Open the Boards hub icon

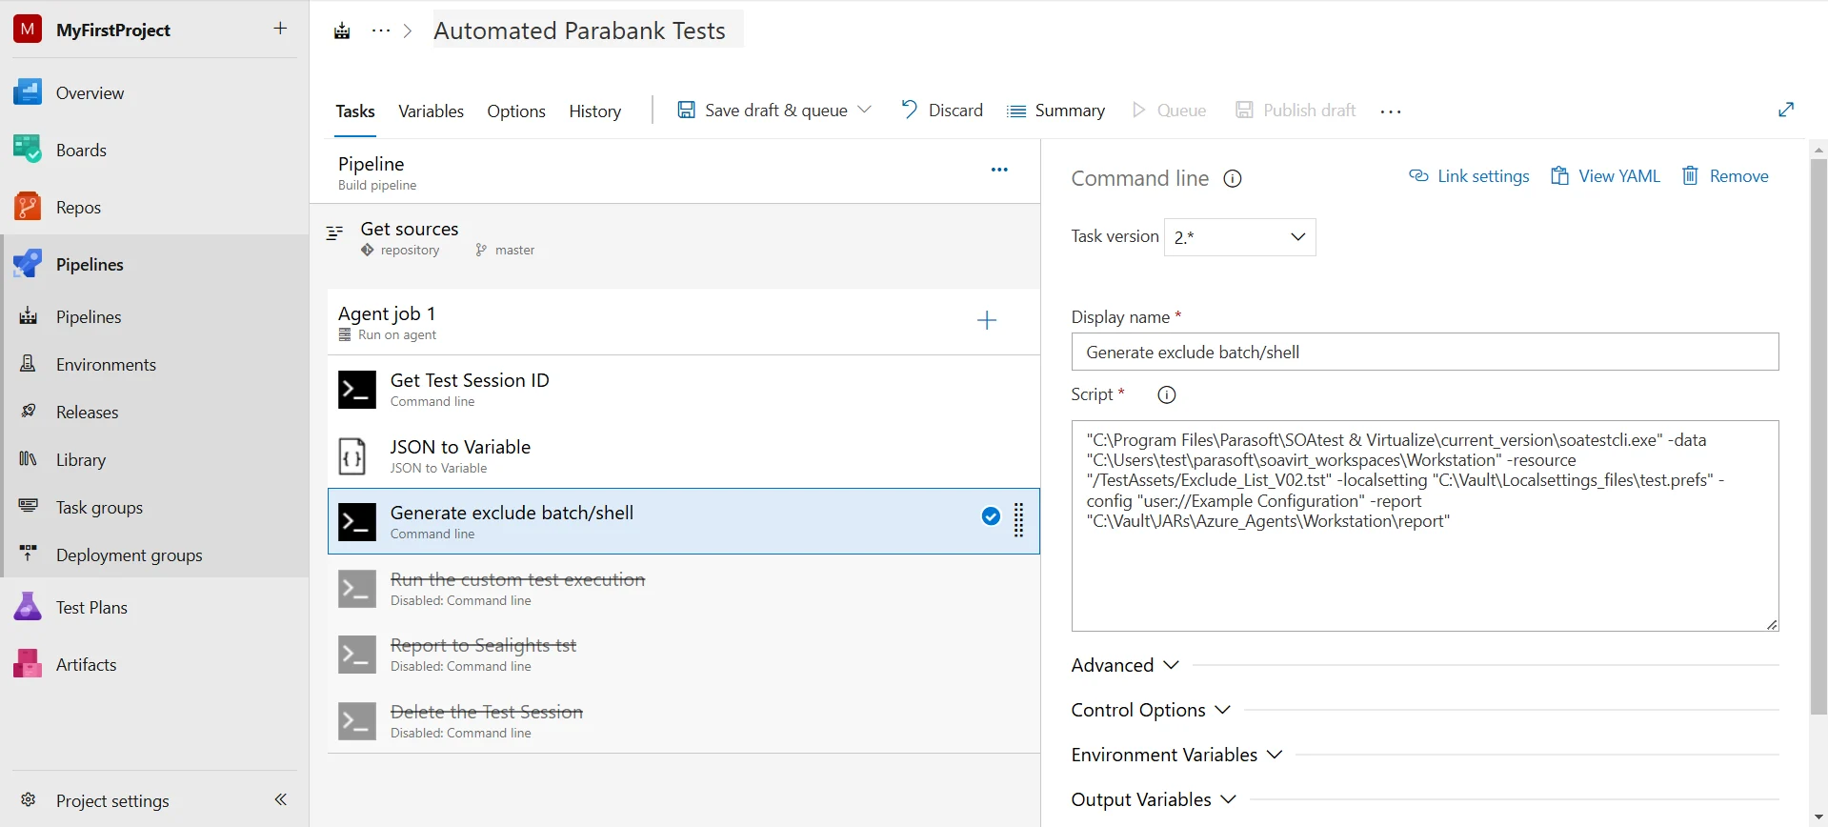[28, 150]
